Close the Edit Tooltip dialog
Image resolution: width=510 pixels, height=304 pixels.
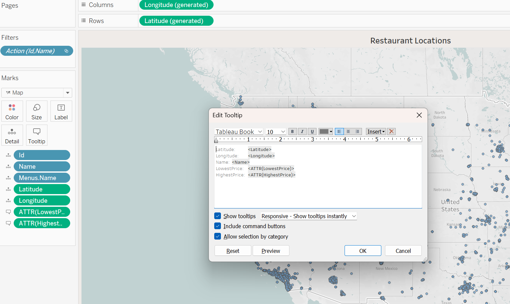(x=419, y=115)
